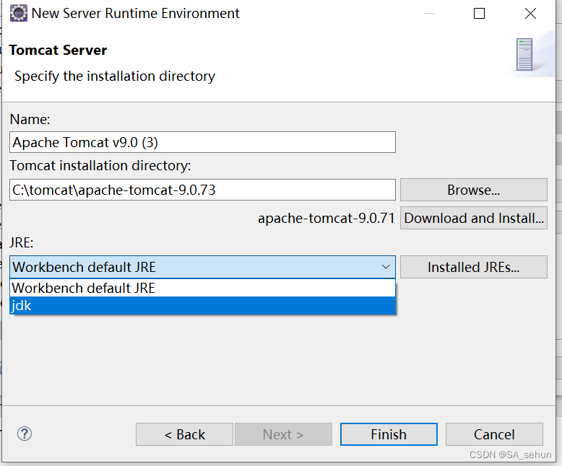
Task: Click the New Server Runtime Environment title
Action: point(136,13)
